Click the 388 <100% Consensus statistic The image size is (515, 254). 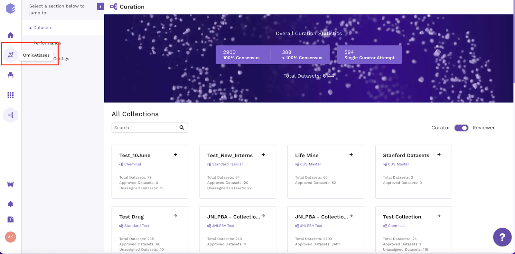tap(302, 55)
